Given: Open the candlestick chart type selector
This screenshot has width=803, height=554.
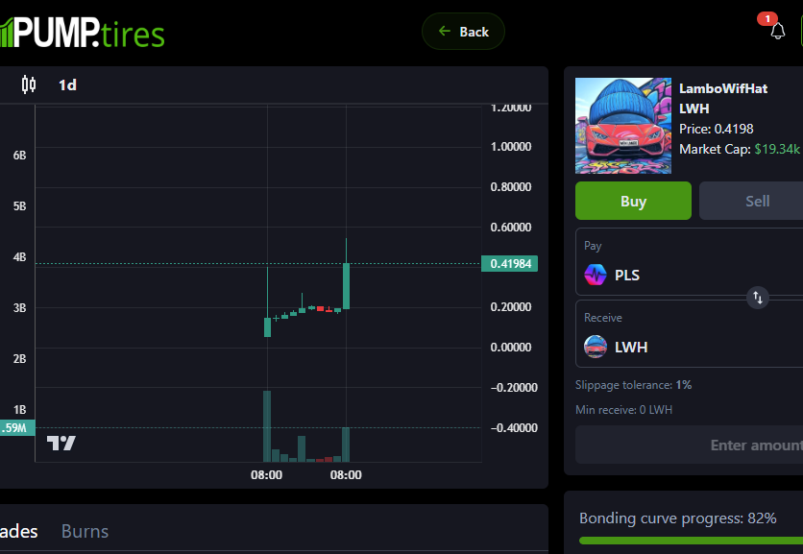Looking at the screenshot, I should pos(29,84).
